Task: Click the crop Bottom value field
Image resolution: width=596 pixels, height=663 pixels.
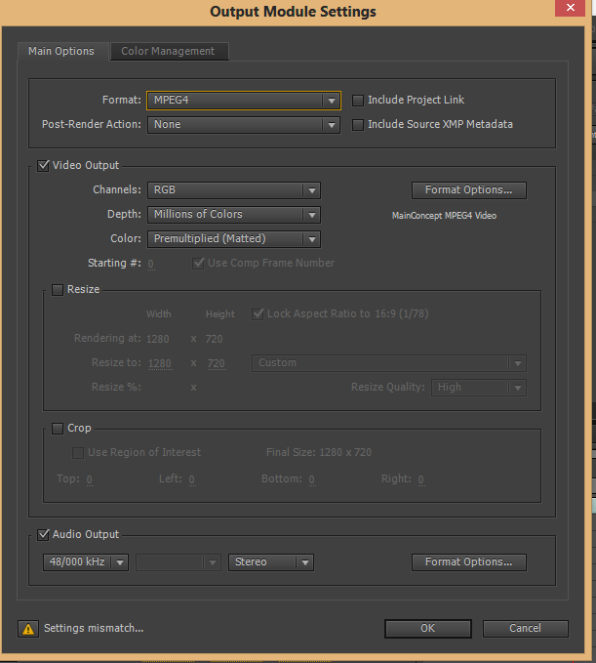Action: point(312,479)
